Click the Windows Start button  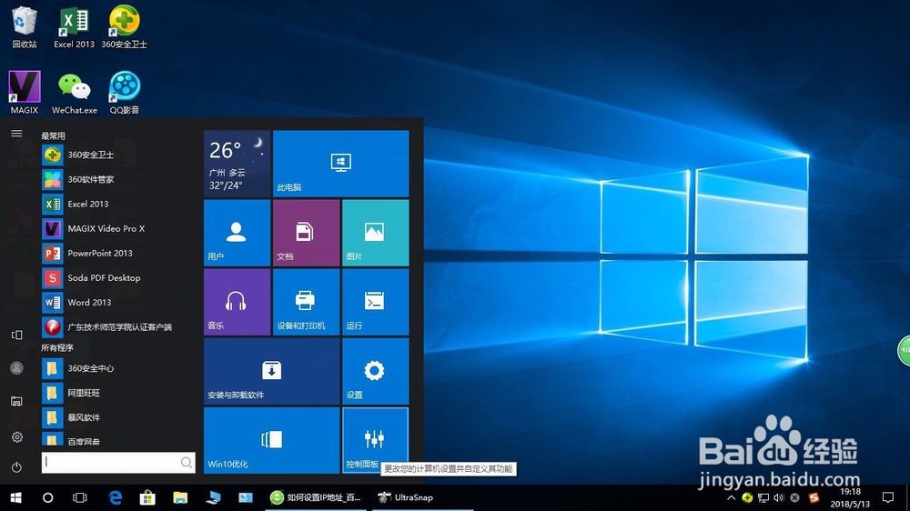(x=15, y=497)
